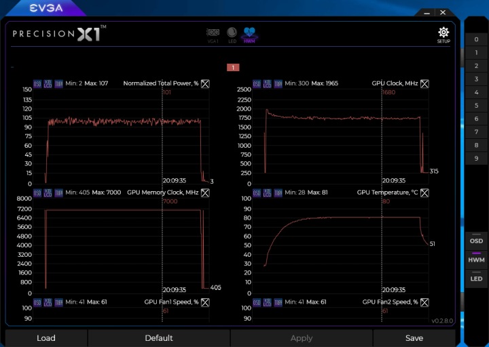Toggle the OSD sidebar switch
The height and width of the screenshot is (347, 489).
pyautogui.click(x=476, y=239)
